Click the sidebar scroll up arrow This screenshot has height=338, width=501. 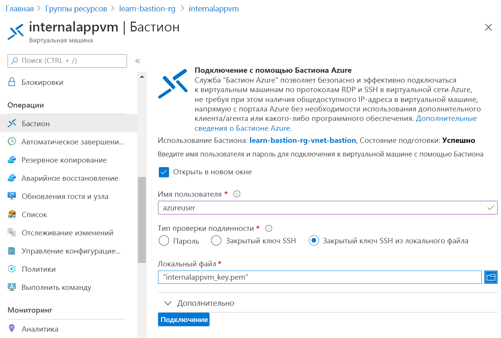pyautogui.click(x=142, y=77)
